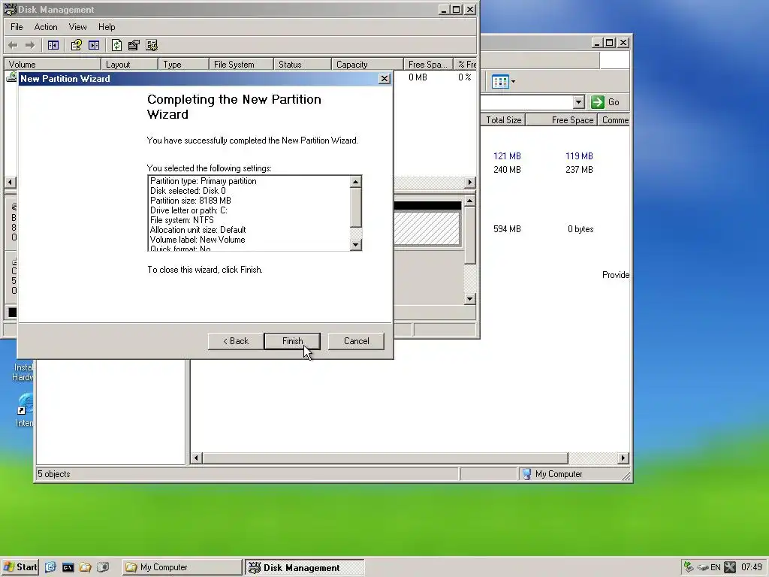Viewport: 769px width, 577px height.
Task: Open the File menu in Disk Management
Action: pos(17,27)
